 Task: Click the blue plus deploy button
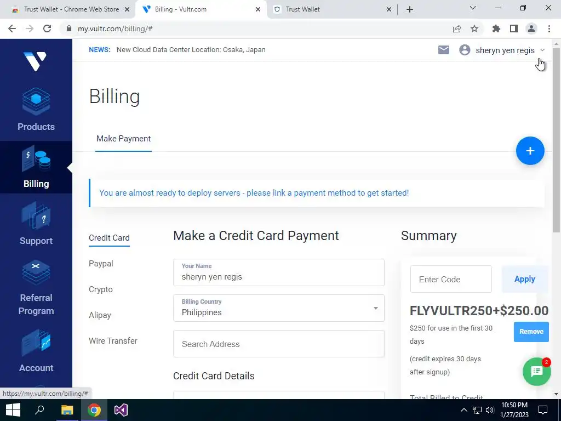click(x=530, y=151)
